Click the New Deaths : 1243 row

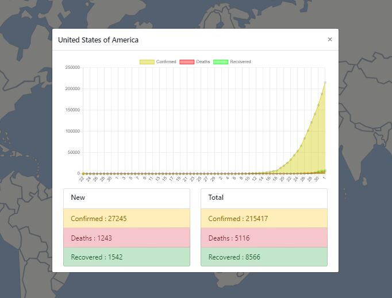pos(127,238)
